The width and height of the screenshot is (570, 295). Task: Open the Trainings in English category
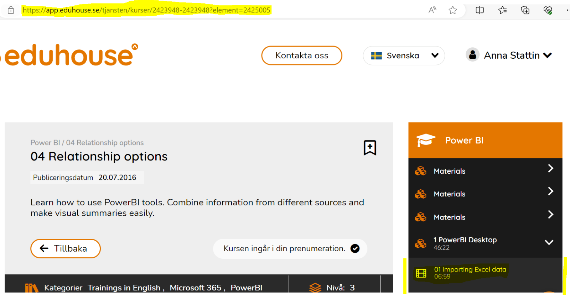[x=124, y=288]
